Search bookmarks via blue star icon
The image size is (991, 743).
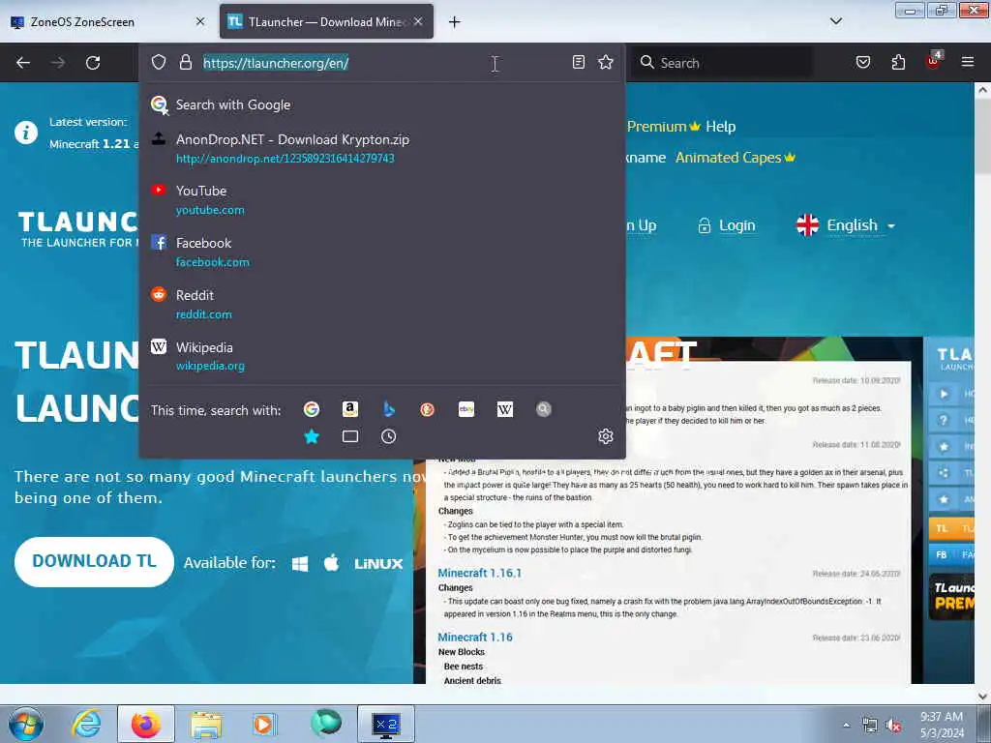(312, 436)
